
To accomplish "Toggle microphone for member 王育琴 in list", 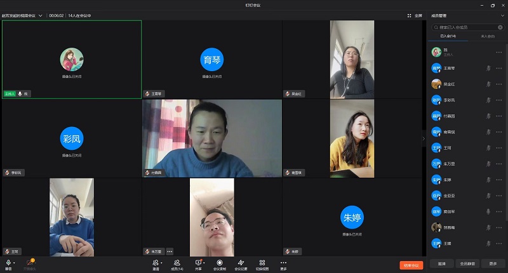I will [x=488, y=67].
